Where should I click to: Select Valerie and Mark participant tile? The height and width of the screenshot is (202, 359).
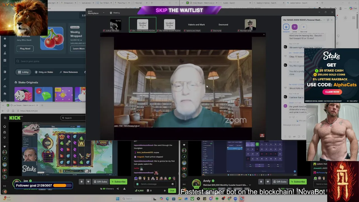pos(196,25)
